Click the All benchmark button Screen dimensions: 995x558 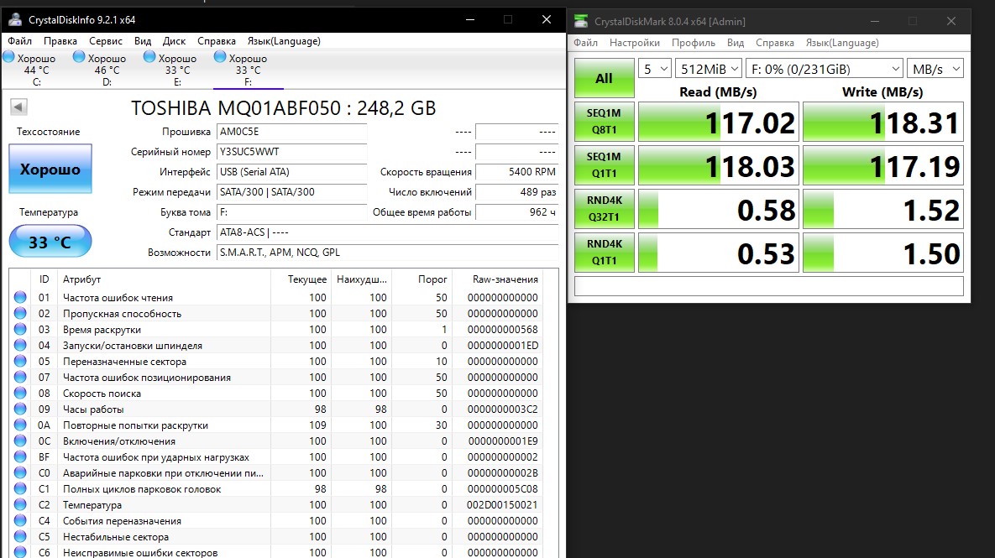(604, 78)
